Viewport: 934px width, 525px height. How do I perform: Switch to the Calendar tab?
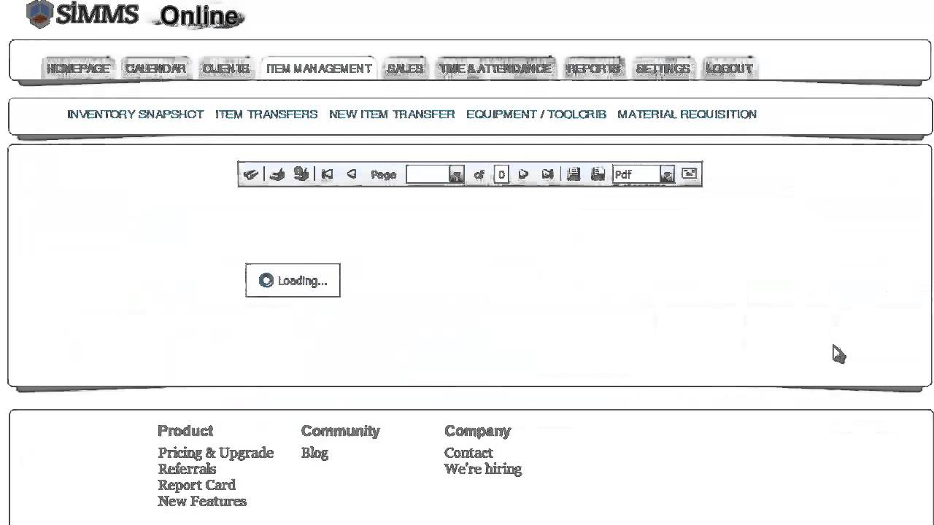155,69
